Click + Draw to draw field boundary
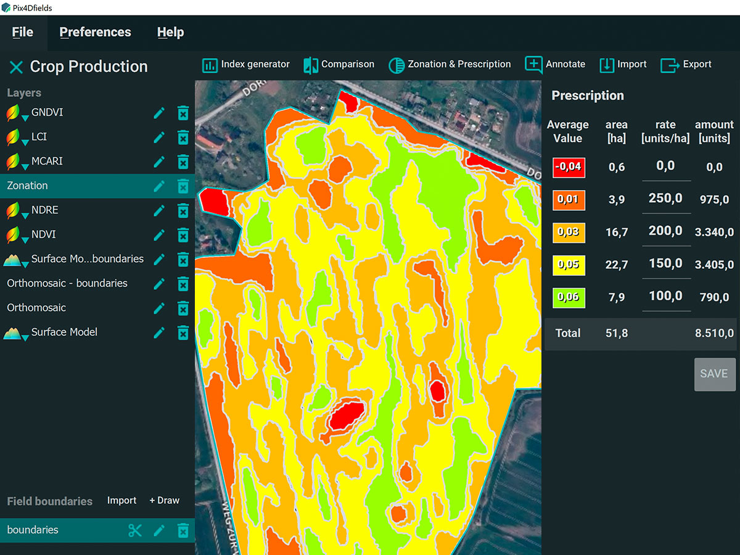This screenshot has width=740, height=555. (x=164, y=501)
